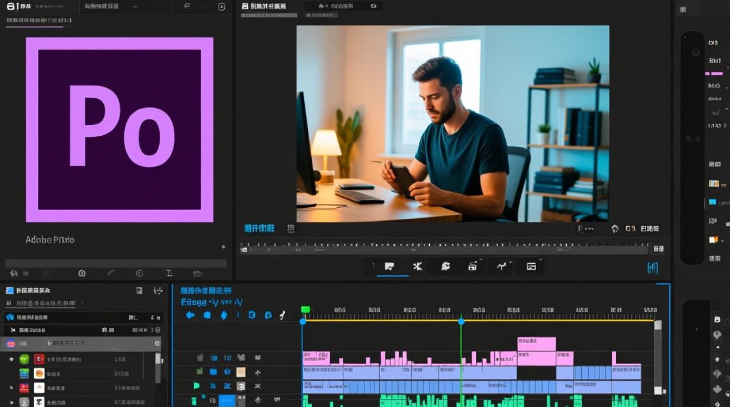Viewport: 730px width, 407px height.
Task: Click the star-shaped cut icon below preview
Action: (x=417, y=266)
